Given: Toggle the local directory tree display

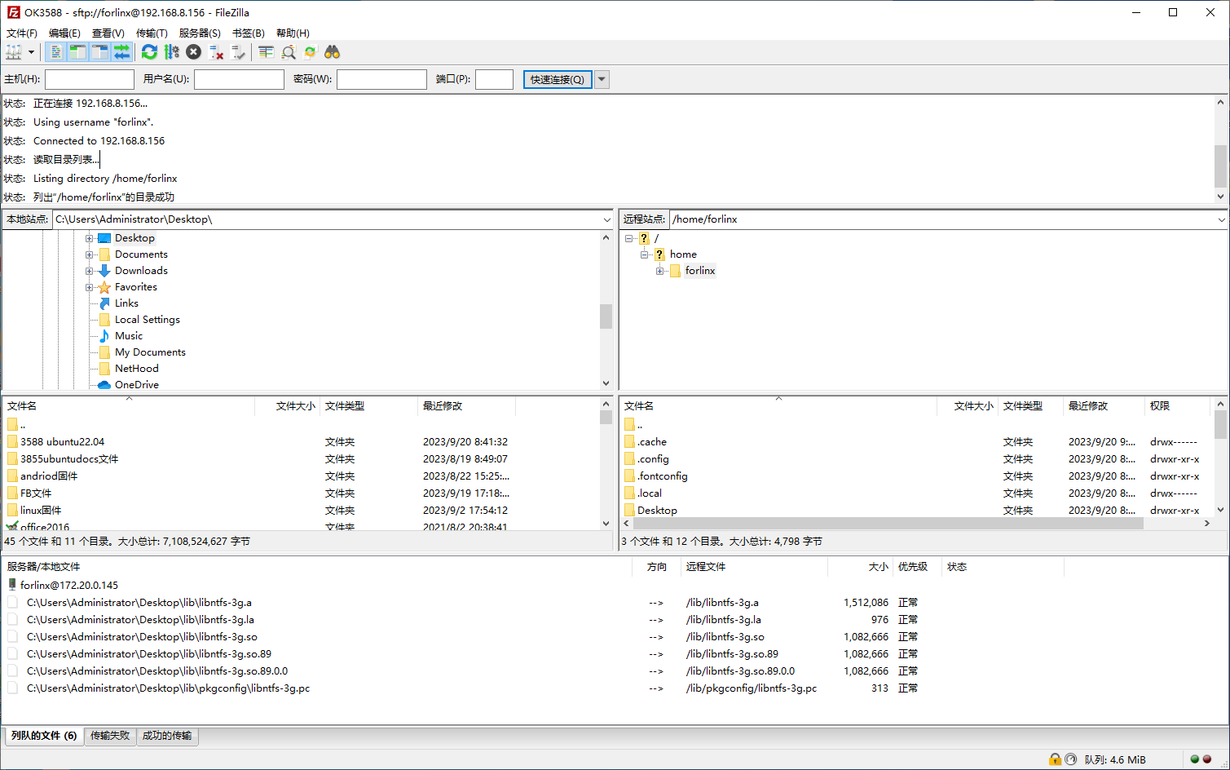Looking at the screenshot, I should (77, 52).
